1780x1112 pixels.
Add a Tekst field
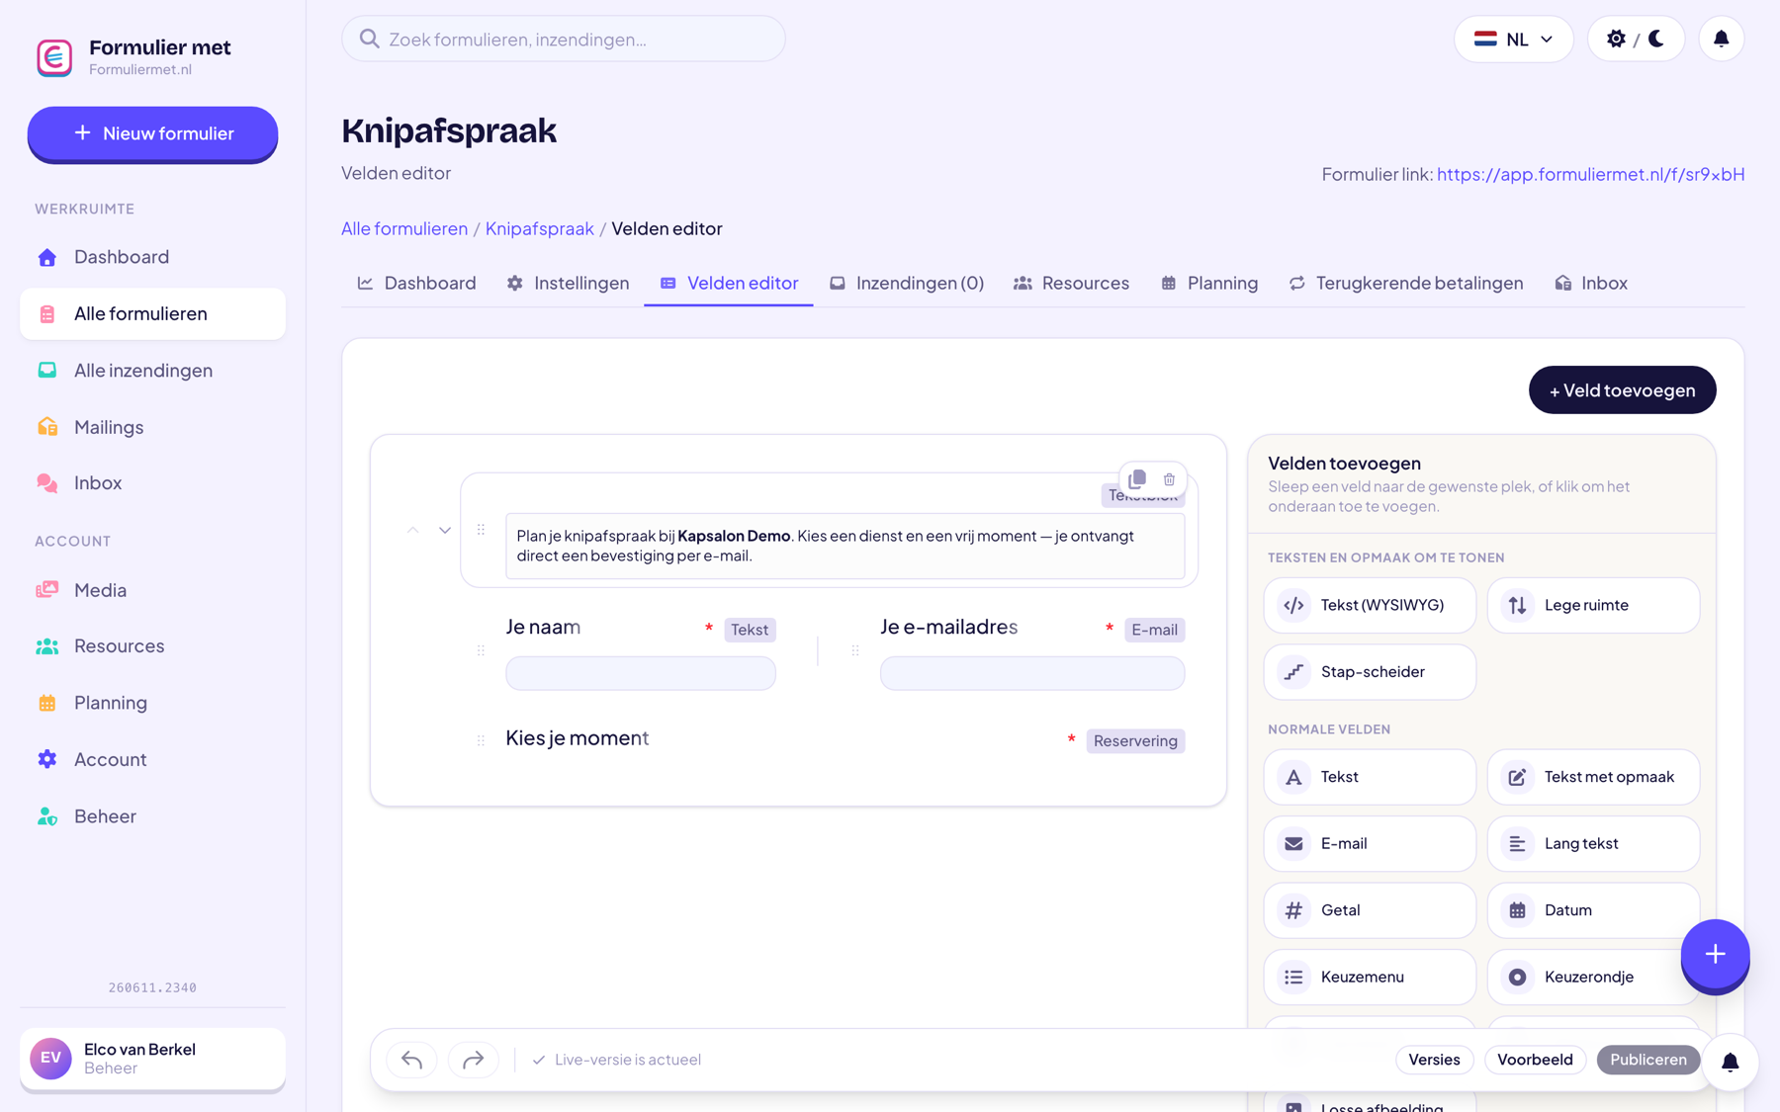(1370, 777)
